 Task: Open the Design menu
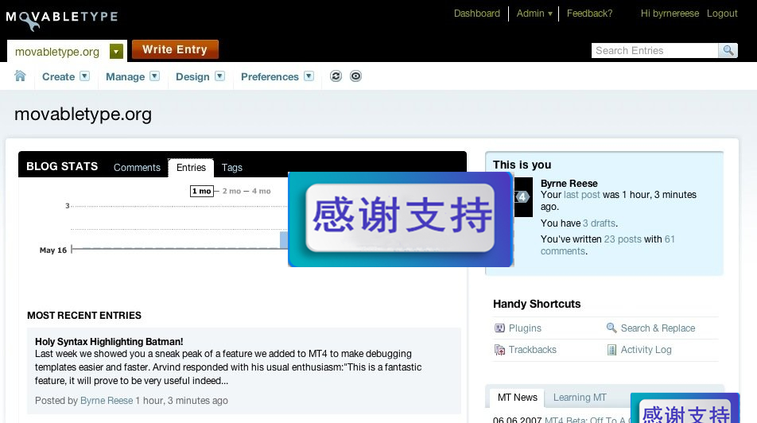pyautogui.click(x=192, y=77)
